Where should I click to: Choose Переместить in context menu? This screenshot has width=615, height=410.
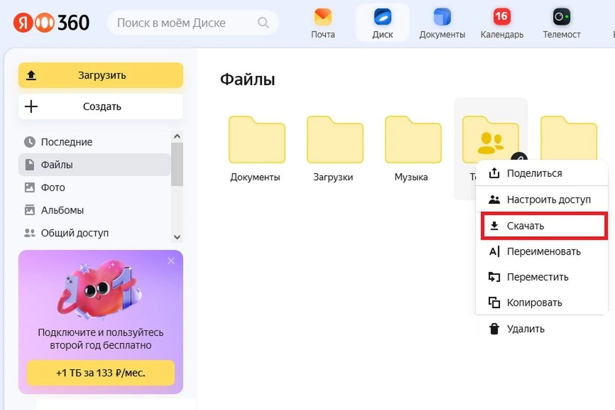pyautogui.click(x=542, y=277)
